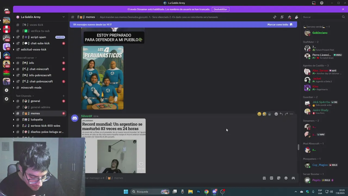The height and width of the screenshot is (196, 348).
Task: Click Deshabilitar streamer mode button
Action: point(220,9)
